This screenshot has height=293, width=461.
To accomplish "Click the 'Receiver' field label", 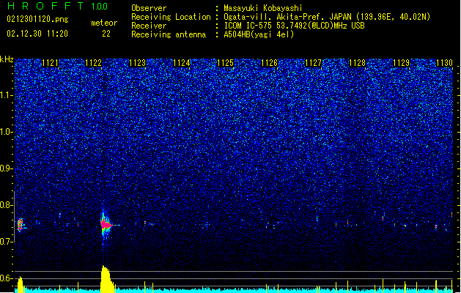I will [149, 26].
